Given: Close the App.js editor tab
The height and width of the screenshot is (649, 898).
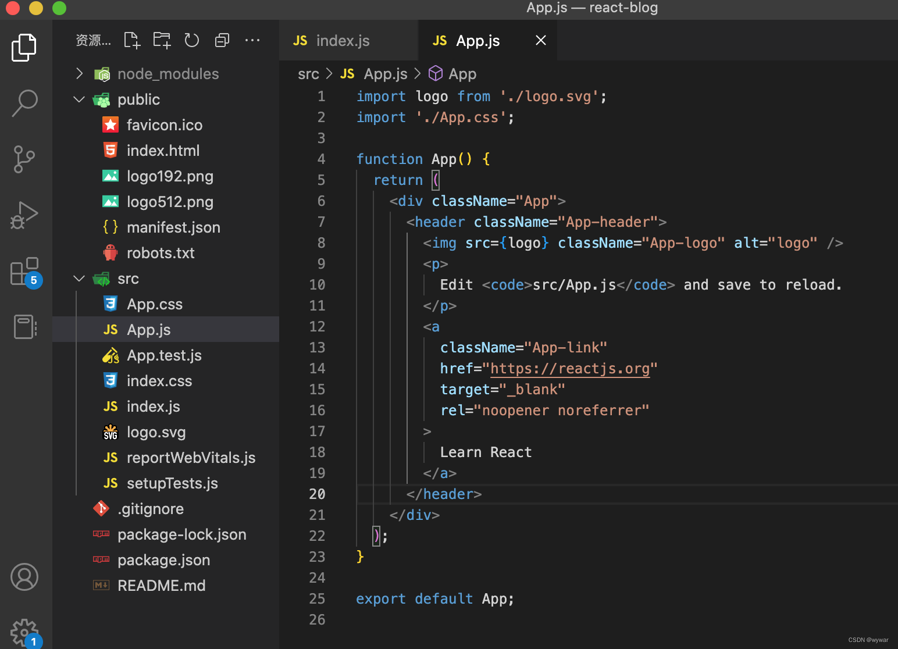Looking at the screenshot, I should tap(541, 40).
